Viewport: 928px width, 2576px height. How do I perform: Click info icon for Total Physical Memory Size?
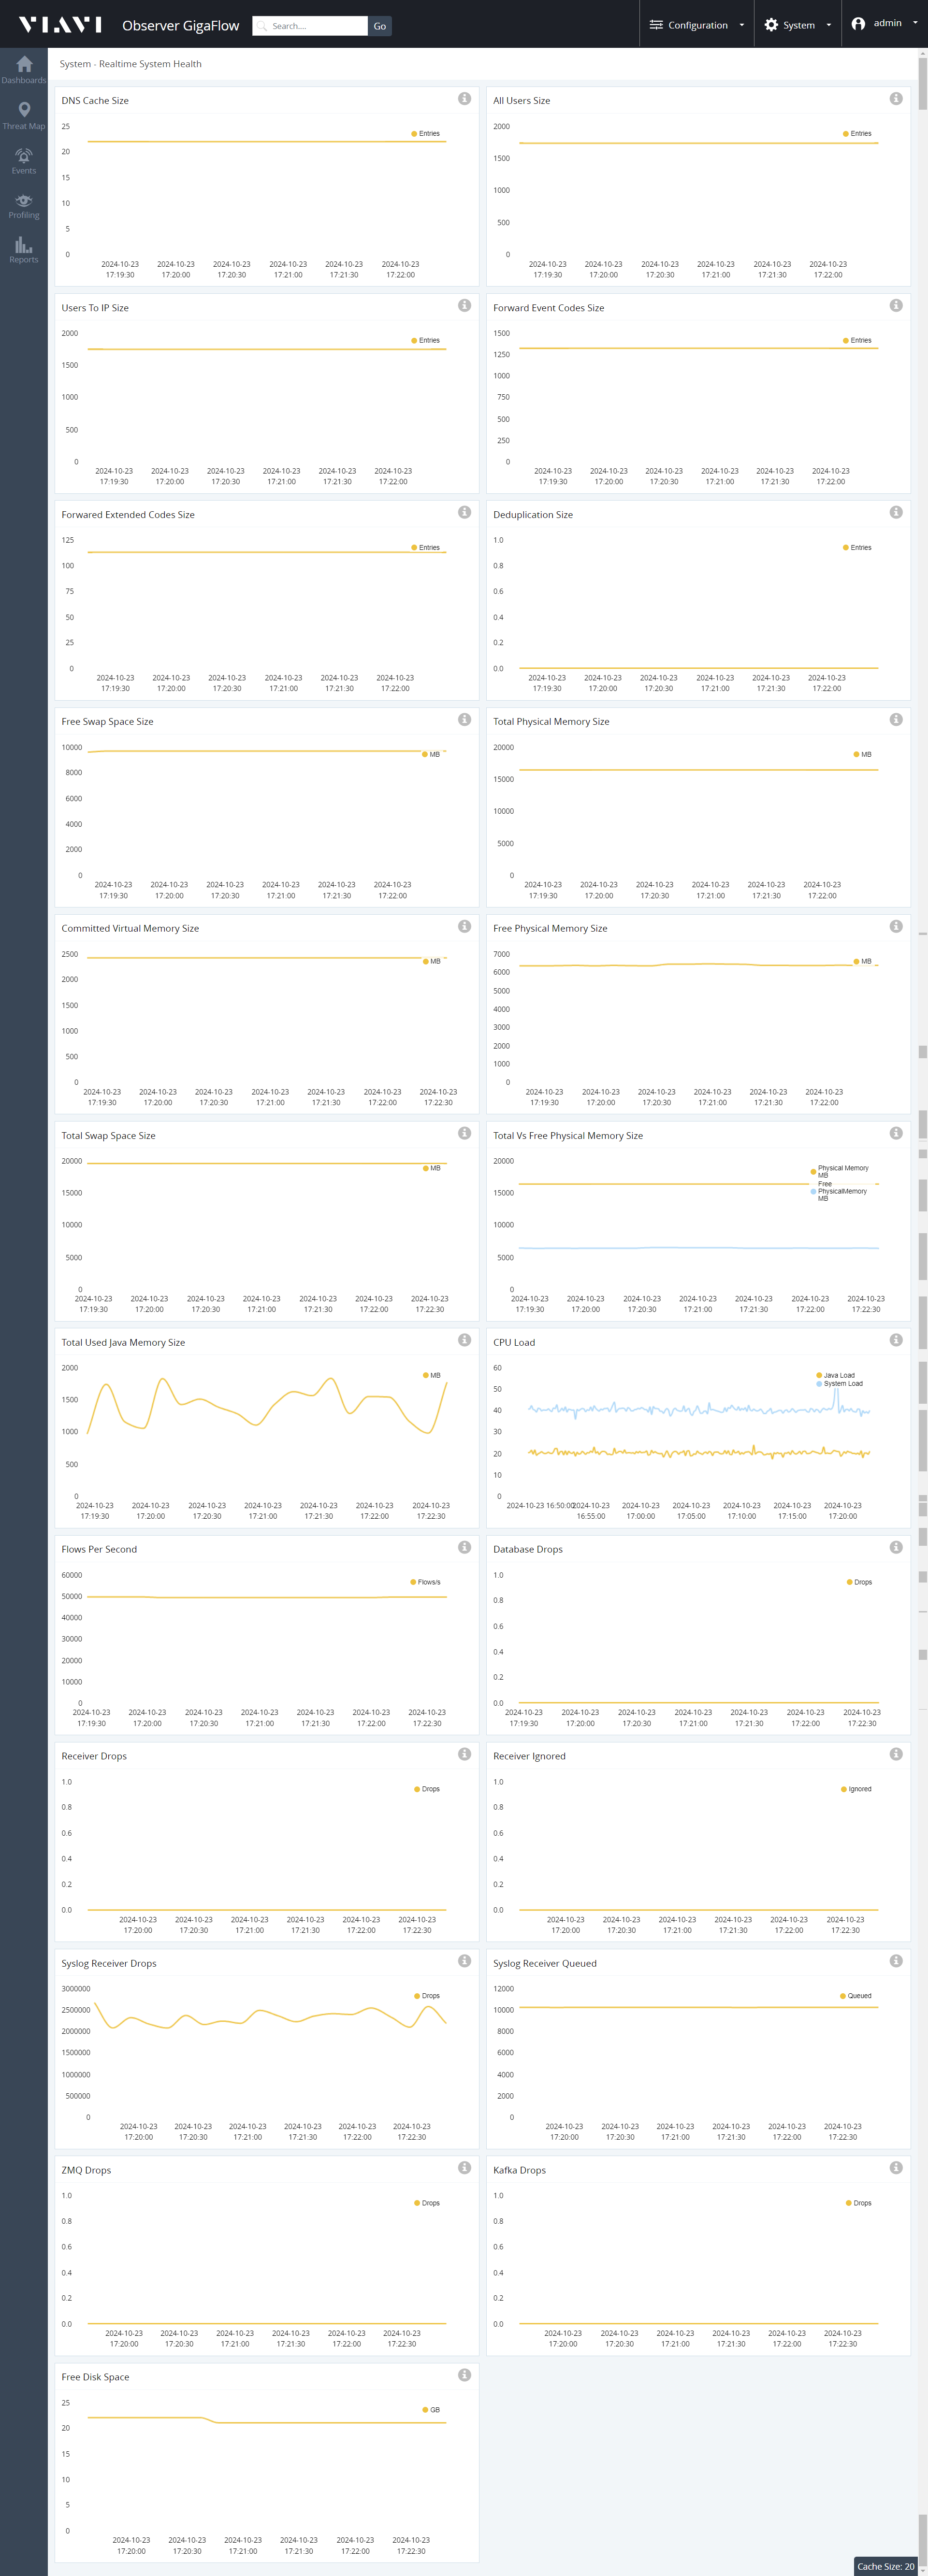click(896, 720)
